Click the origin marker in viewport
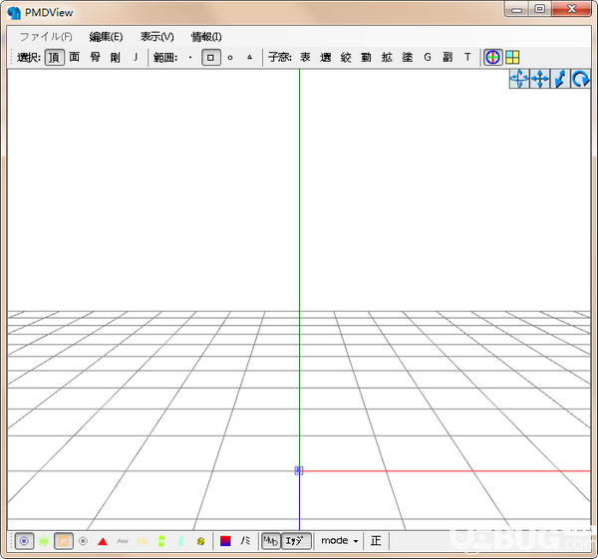Screen dimensions: 598x559 point(299,470)
